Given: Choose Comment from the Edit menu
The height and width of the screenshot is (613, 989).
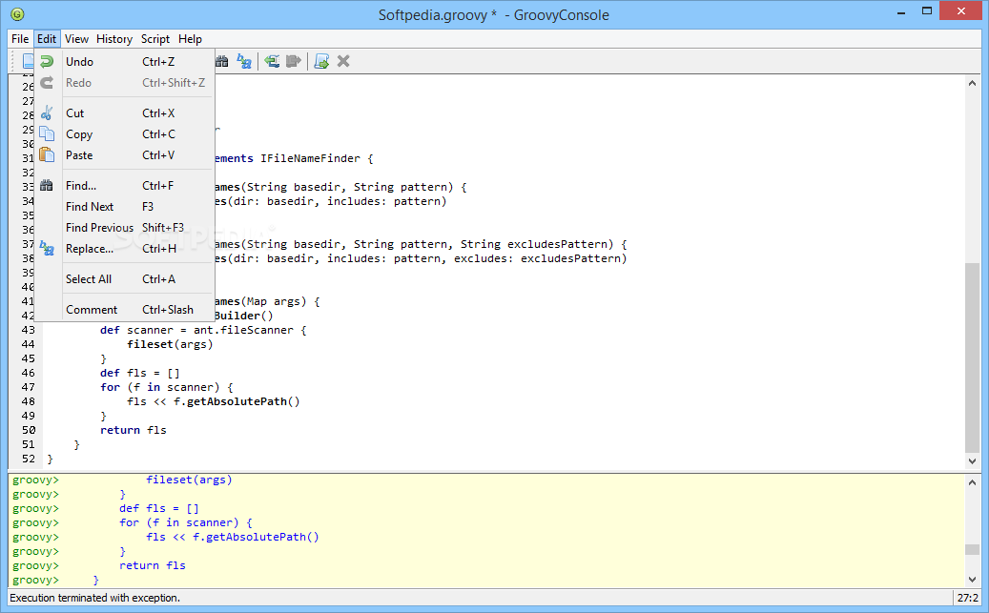Looking at the screenshot, I should coord(124,310).
